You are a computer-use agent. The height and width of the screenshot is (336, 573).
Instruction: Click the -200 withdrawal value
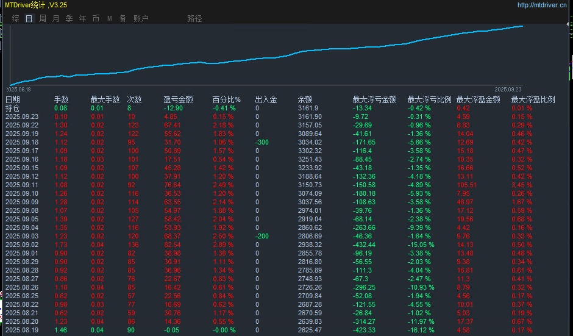tap(262, 236)
